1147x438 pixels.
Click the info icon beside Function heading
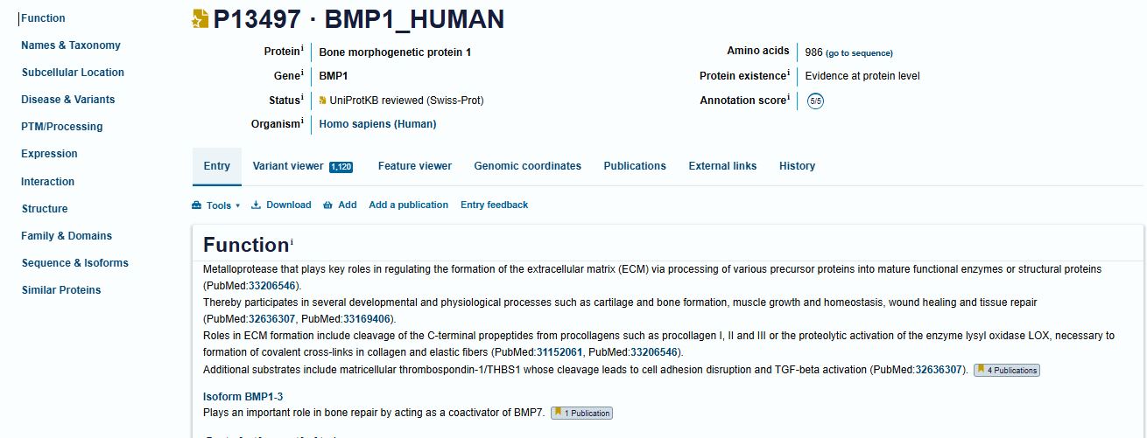pos(292,240)
